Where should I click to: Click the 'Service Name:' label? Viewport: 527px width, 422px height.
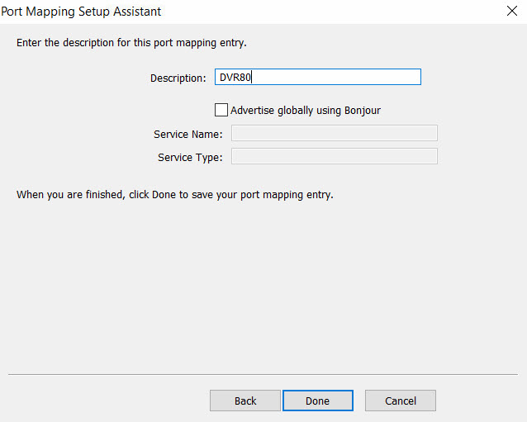(x=188, y=134)
